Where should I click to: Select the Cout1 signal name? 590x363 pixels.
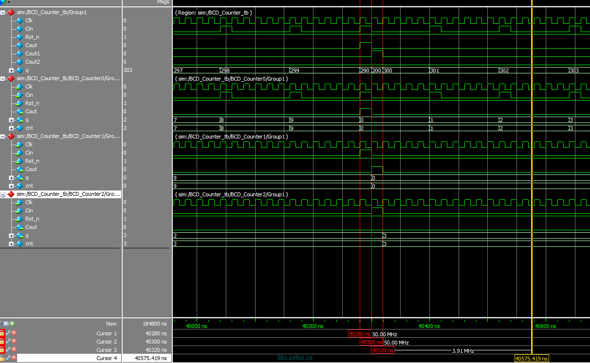click(33, 53)
